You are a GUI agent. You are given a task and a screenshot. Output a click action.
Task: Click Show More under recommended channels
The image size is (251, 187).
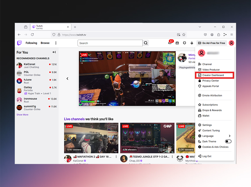pos(22,115)
